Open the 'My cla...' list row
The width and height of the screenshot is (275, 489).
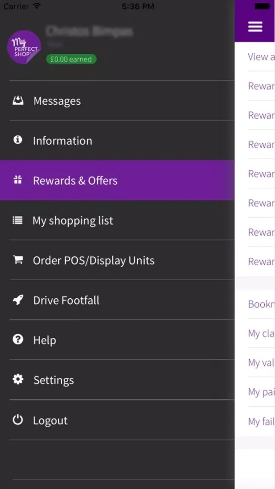(x=255, y=333)
